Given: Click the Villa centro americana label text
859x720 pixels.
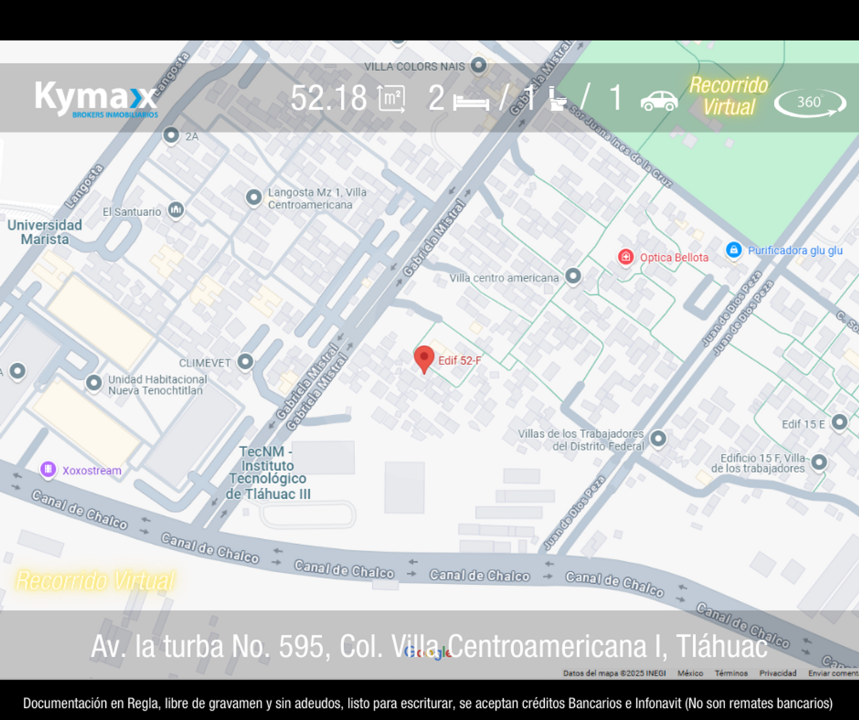Looking at the screenshot, I should tap(504, 278).
